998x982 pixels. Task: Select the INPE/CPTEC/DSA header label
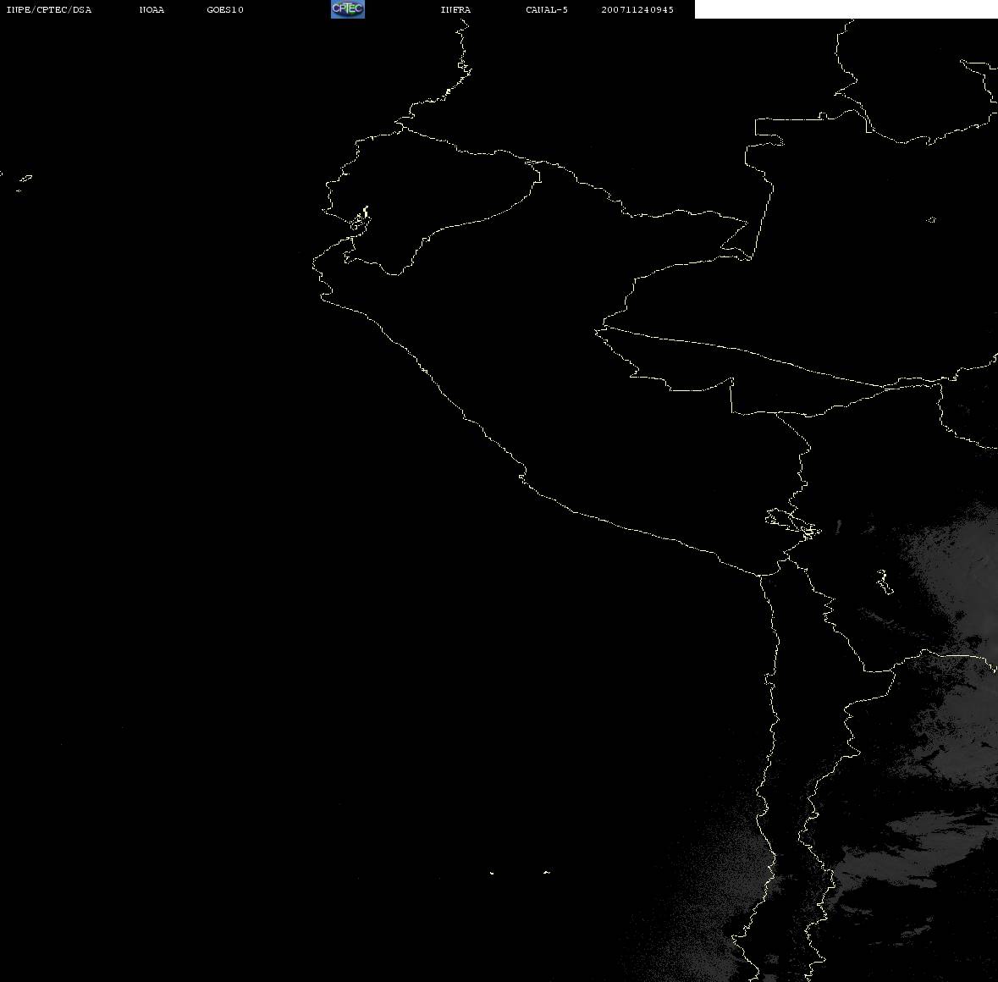point(49,9)
